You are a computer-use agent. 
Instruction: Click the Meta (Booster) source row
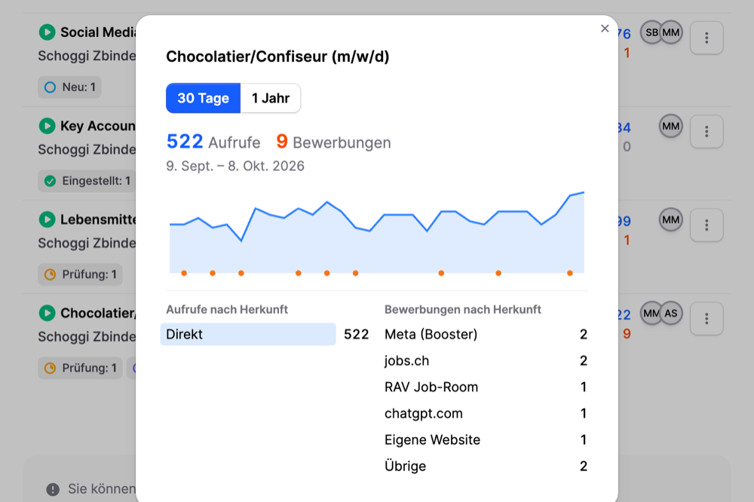(x=486, y=334)
